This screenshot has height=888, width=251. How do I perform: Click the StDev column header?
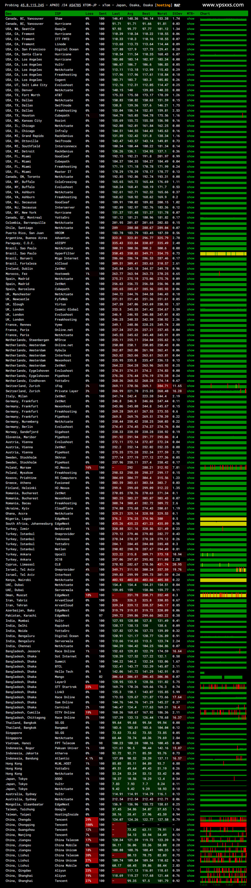point(177,14)
